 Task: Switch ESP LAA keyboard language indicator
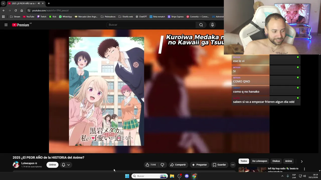pos(294,176)
